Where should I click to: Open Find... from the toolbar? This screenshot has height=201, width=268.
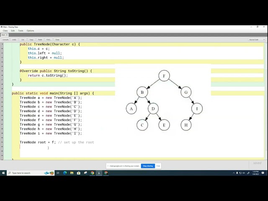tap(49, 40)
